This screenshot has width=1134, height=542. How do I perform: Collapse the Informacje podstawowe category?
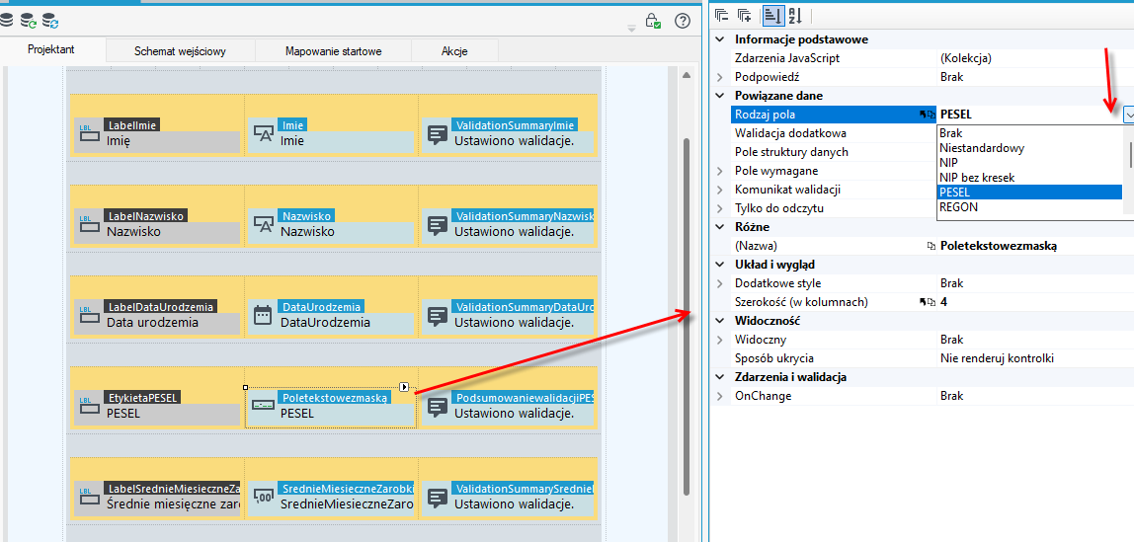[719, 39]
